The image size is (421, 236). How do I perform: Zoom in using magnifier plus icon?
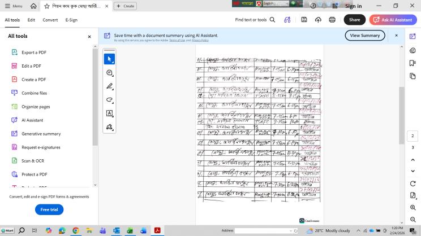413,207
